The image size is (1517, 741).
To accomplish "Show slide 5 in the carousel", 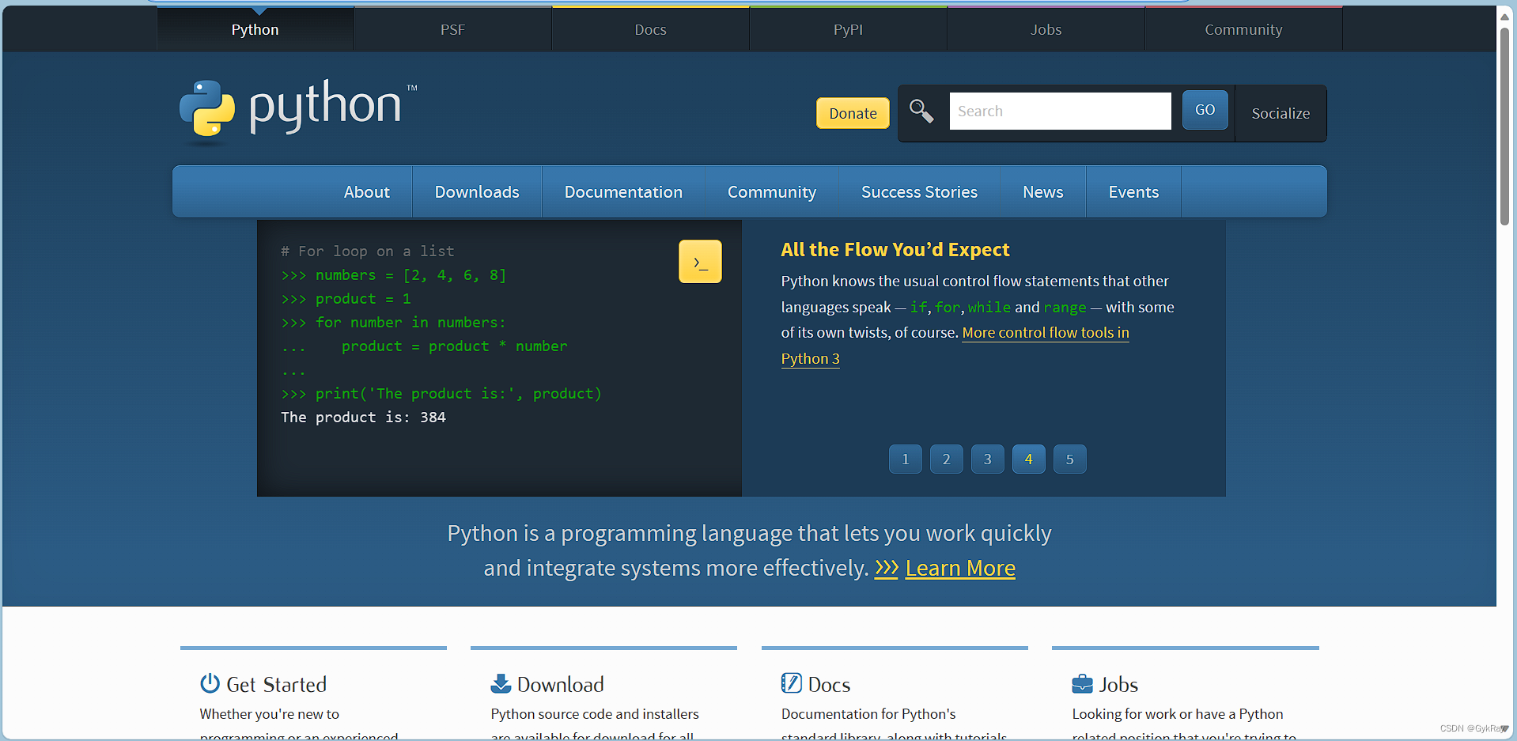I will point(1069,459).
